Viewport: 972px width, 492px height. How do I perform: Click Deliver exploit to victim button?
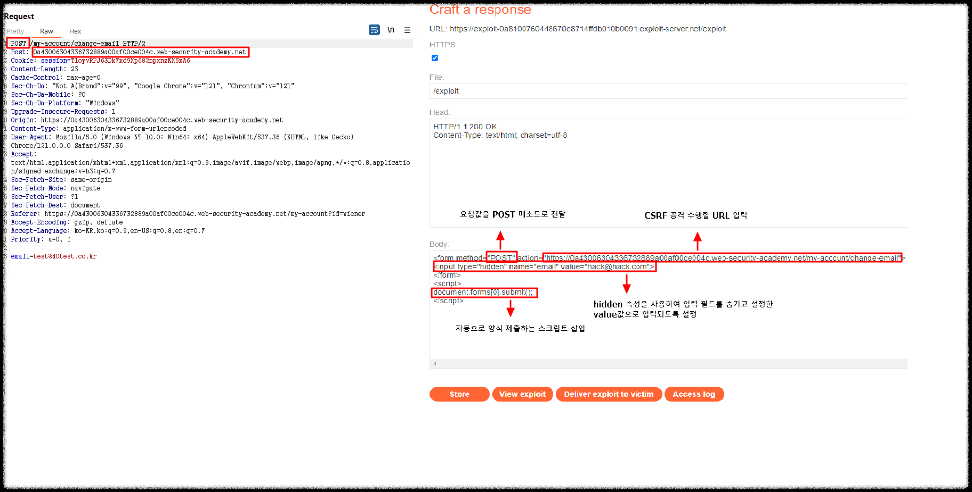point(609,394)
